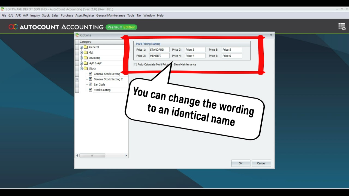Open the Window menu
Viewport: 349px width, 196px height.
pos(149,16)
